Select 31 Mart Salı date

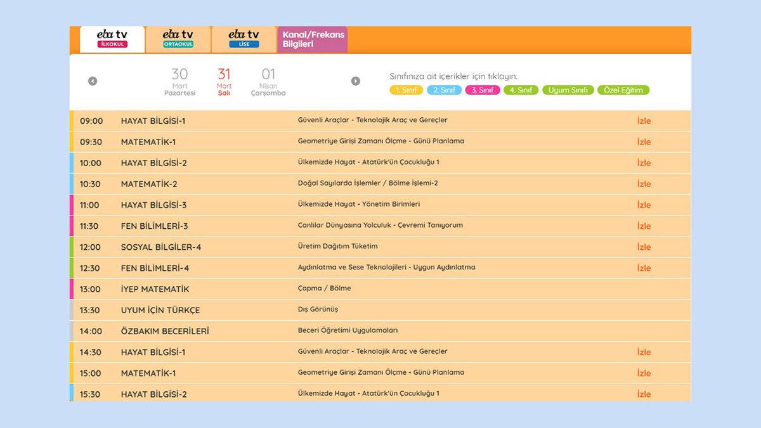tap(224, 82)
